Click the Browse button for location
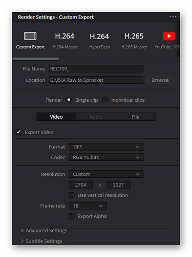This screenshot has height=257, width=192. [x=160, y=80]
